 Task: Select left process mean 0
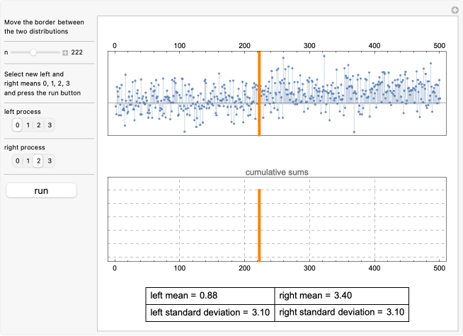click(x=18, y=125)
